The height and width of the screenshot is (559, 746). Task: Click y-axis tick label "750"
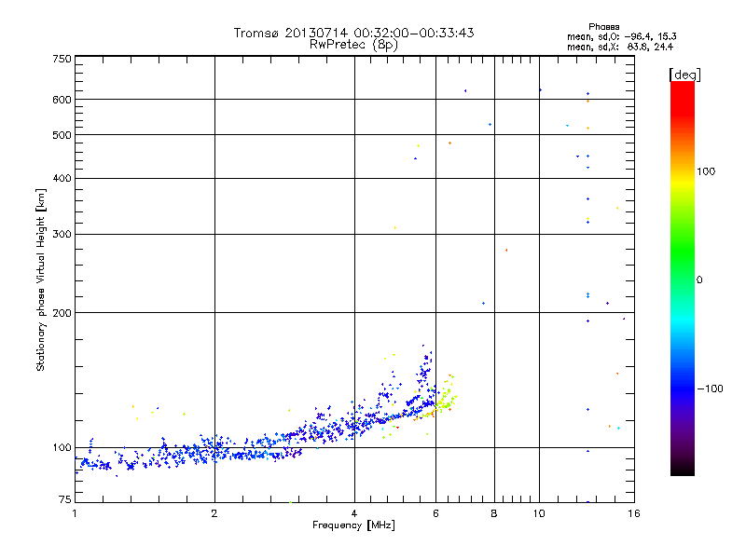[62, 59]
